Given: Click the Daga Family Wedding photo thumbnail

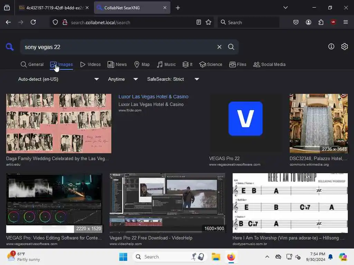Looking at the screenshot, I should 59,124.
